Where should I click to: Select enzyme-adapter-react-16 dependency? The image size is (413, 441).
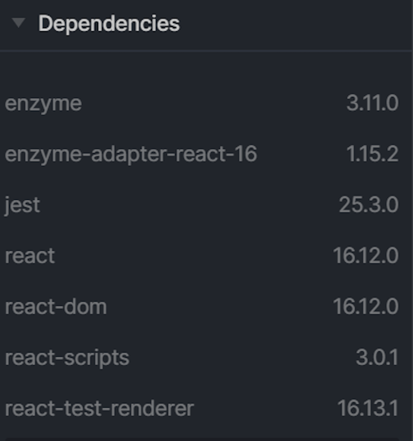tap(131, 154)
